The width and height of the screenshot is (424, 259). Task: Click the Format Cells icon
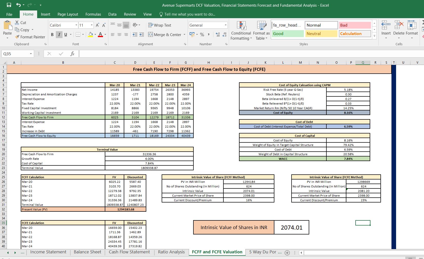412,25
